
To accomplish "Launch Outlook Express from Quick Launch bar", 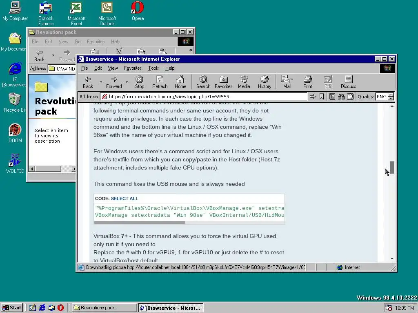I will point(51,308).
